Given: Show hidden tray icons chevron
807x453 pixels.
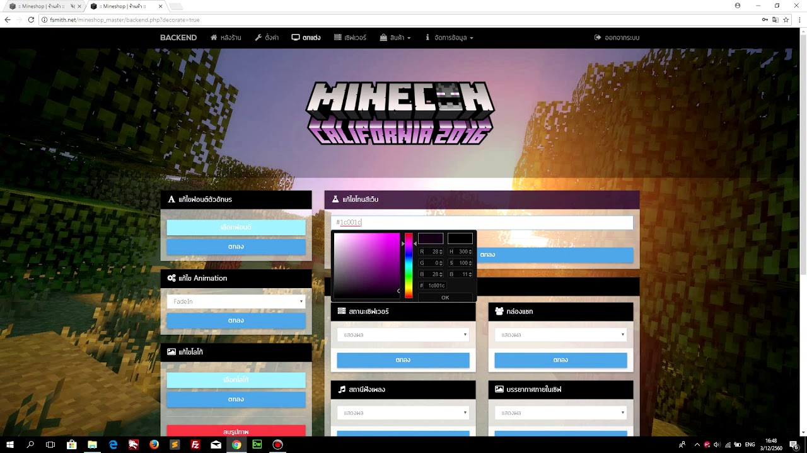Looking at the screenshot, I should point(697,445).
